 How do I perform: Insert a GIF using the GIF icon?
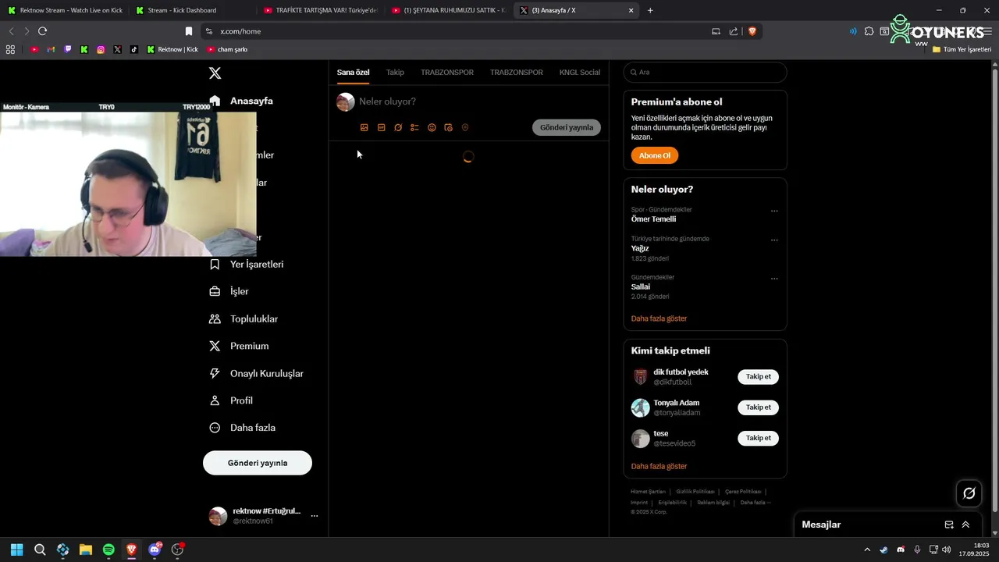tap(381, 127)
